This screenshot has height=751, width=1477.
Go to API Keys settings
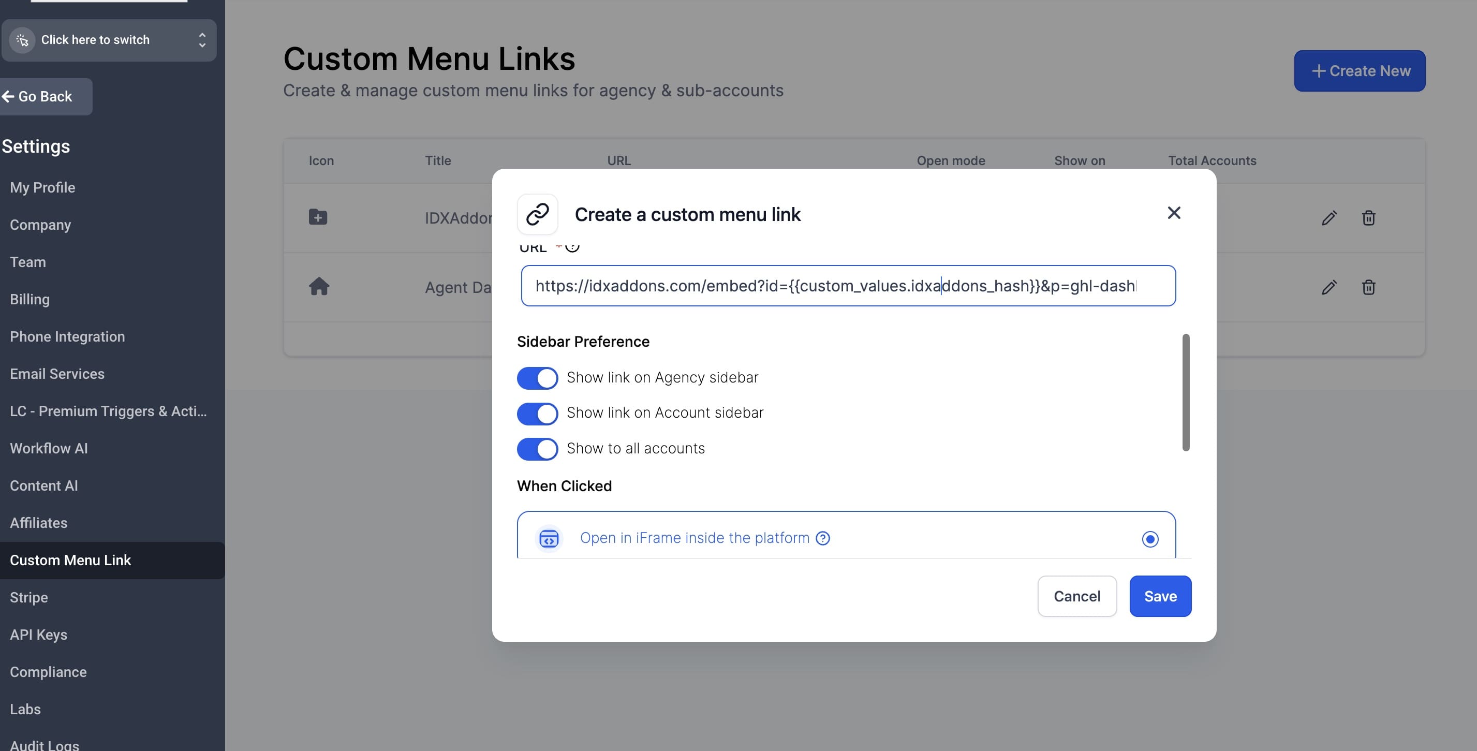[x=38, y=635]
